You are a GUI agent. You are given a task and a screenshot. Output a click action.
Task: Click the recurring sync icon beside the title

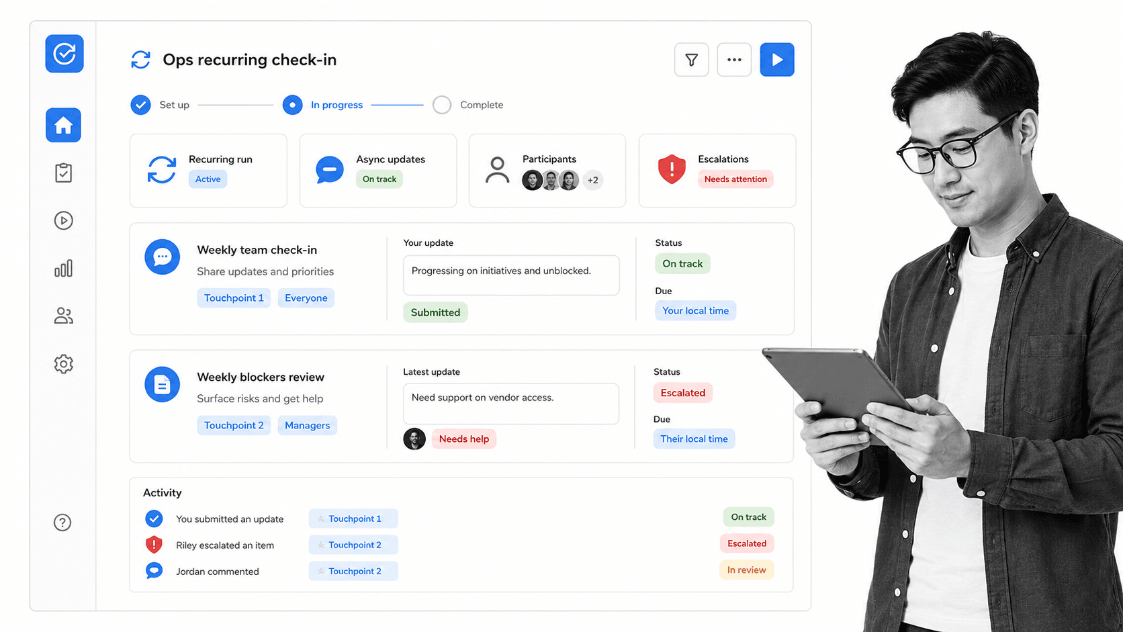(x=140, y=60)
